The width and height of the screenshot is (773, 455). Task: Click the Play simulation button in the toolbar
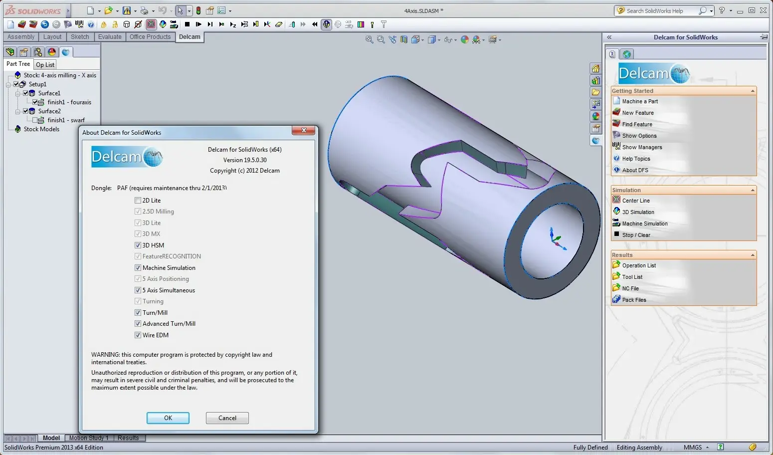199,24
